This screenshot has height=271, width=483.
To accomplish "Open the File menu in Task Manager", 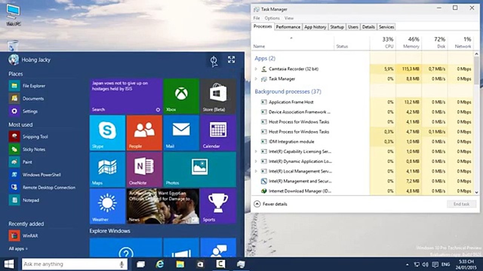I will point(257,18).
